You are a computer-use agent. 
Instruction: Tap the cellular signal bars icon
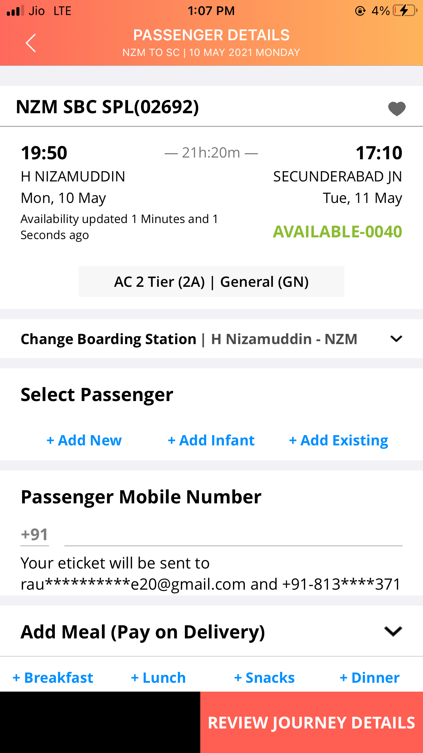15,11
